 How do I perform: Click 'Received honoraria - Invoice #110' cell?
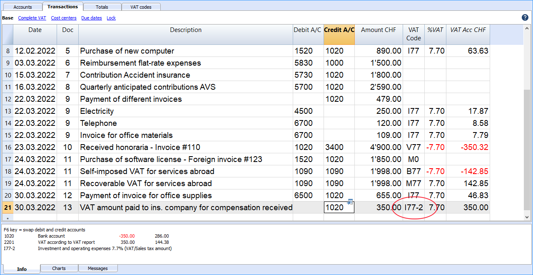(x=186, y=147)
